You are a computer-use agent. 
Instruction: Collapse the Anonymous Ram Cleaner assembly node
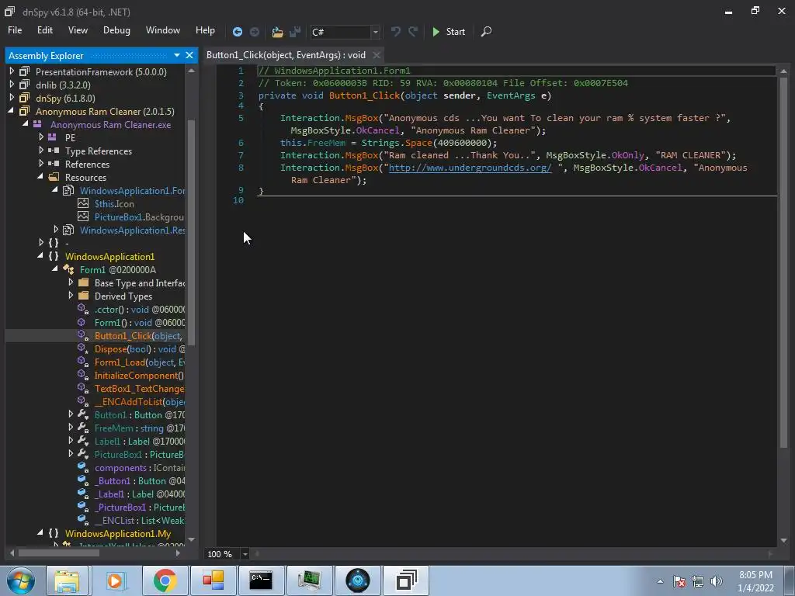click(x=12, y=111)
